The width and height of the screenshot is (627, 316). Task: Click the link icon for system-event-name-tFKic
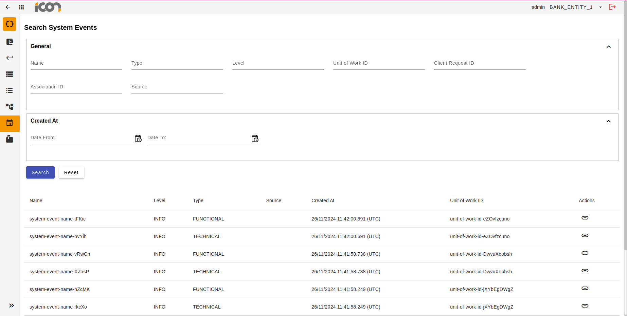click(585, 218)
